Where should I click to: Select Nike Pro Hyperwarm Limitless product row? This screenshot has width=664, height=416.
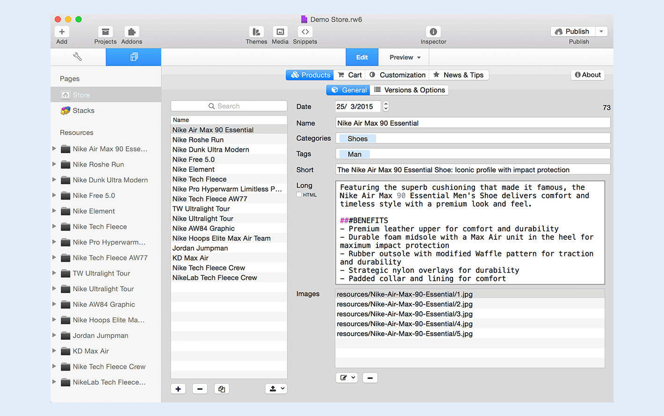click(229, 189)
